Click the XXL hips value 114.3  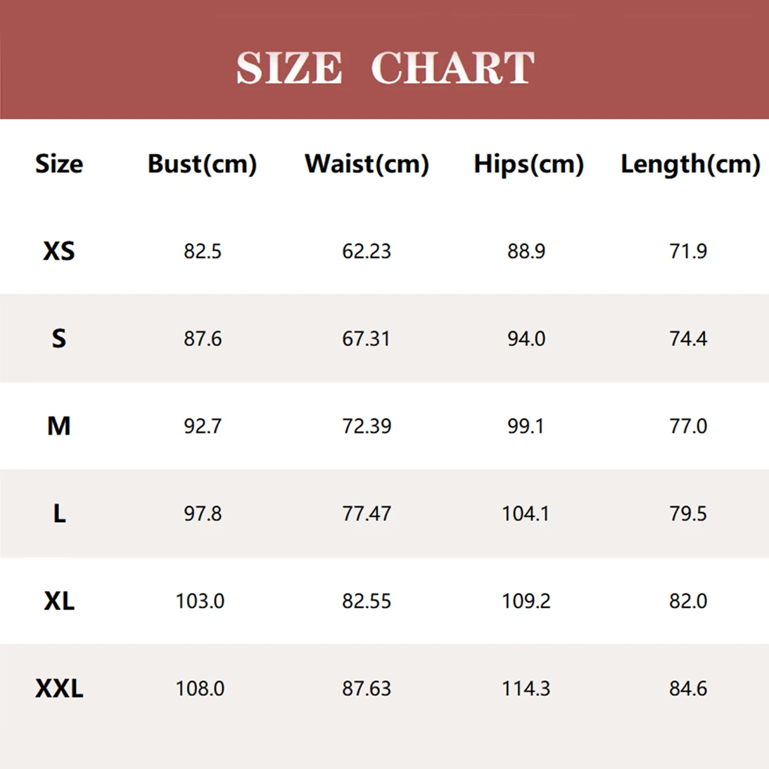[526, 688]
